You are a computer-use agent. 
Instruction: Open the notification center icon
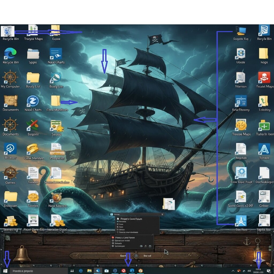point(269,271)
